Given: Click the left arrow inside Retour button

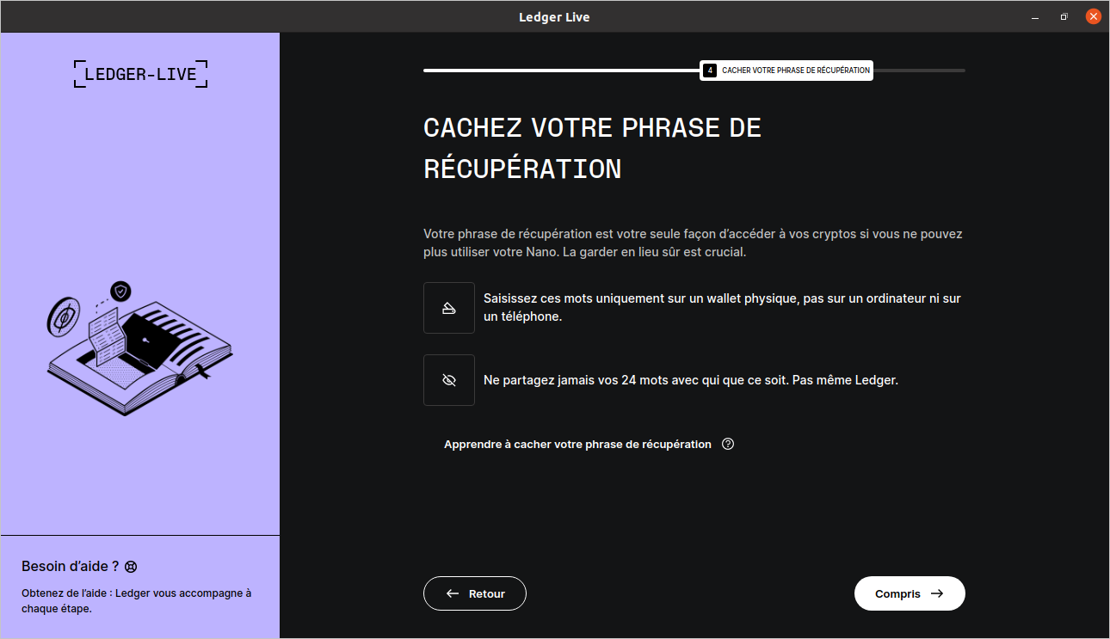Looking at the screenshot, I should tap(453, 593).
